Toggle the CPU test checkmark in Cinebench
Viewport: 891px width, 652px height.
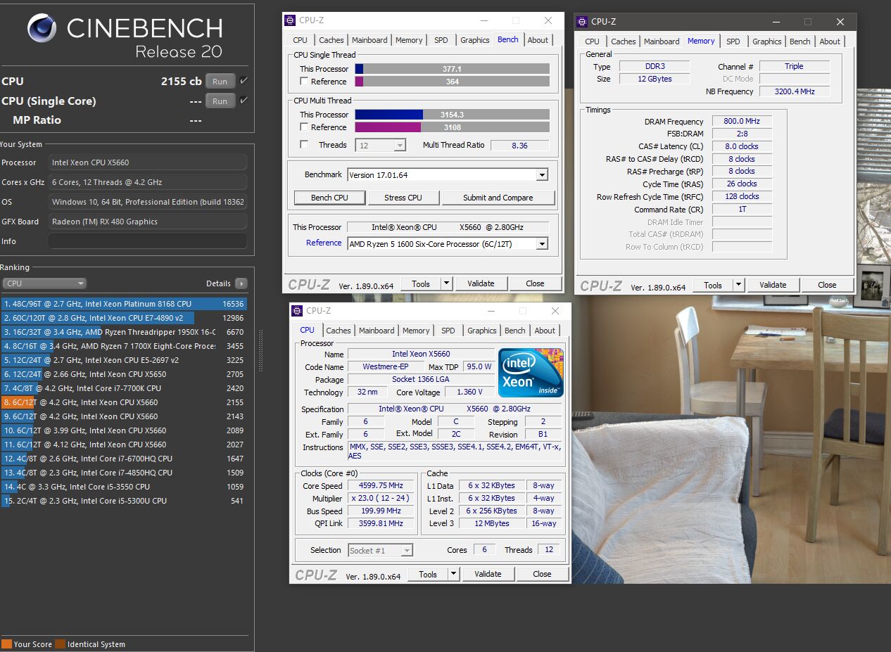point(244,81)
